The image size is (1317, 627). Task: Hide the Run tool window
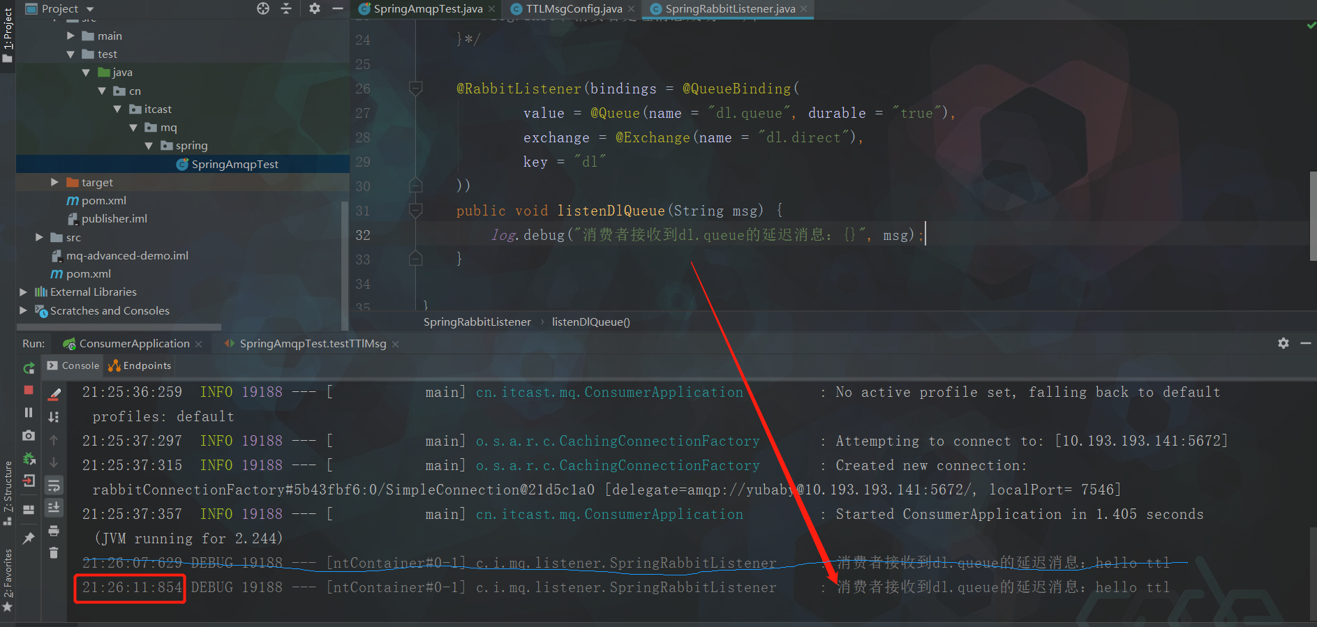1306,343
